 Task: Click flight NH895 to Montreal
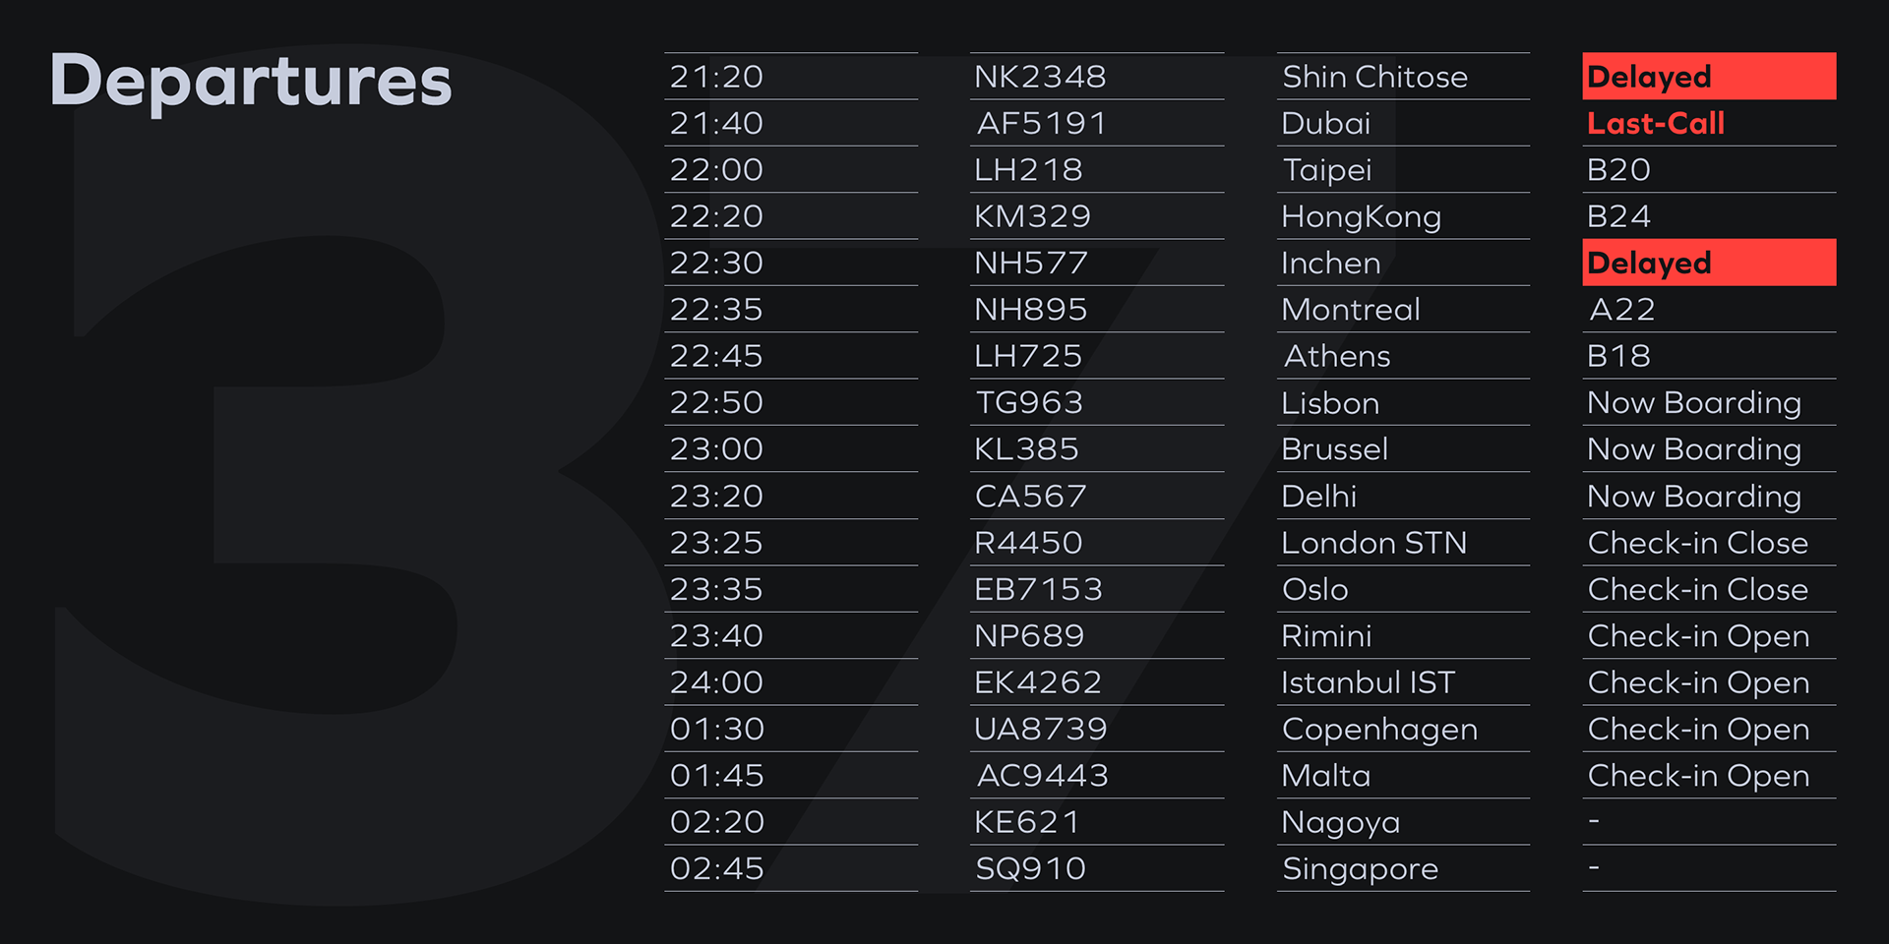click(1030, 310)
